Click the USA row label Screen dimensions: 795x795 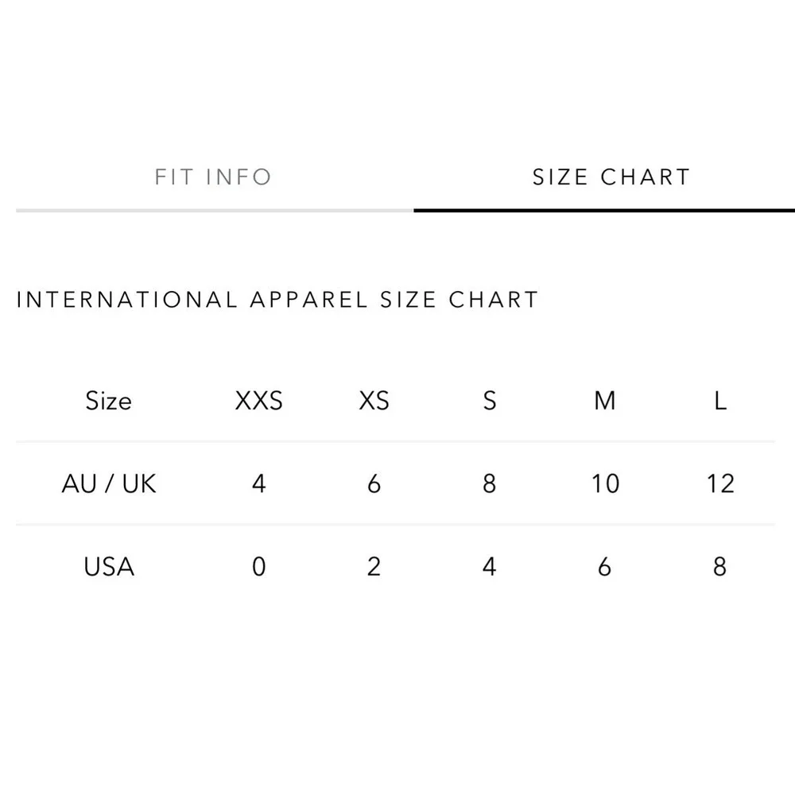point(108,566)
